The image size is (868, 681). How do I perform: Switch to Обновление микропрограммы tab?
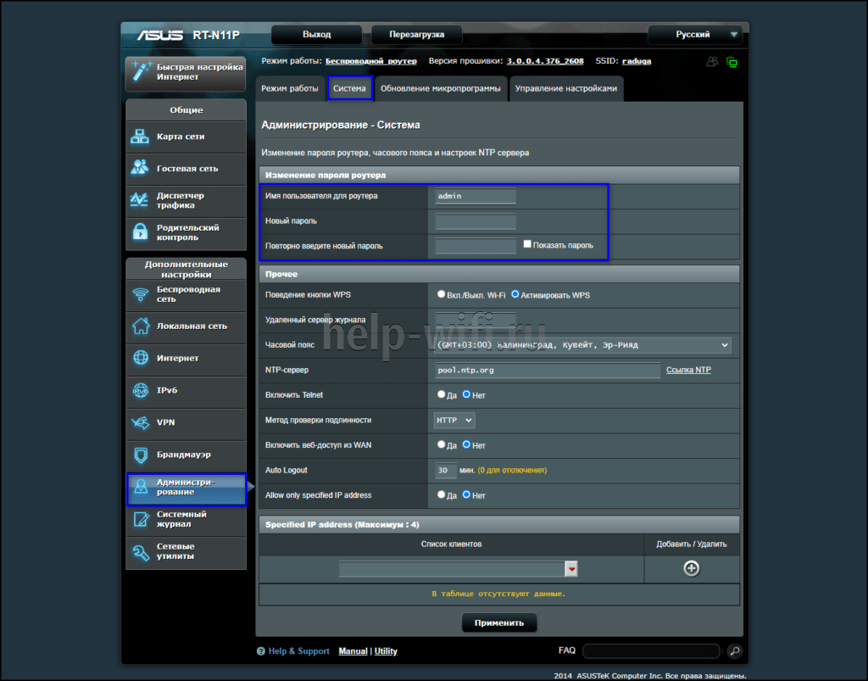pyautogui.click(x=440, y=88)
